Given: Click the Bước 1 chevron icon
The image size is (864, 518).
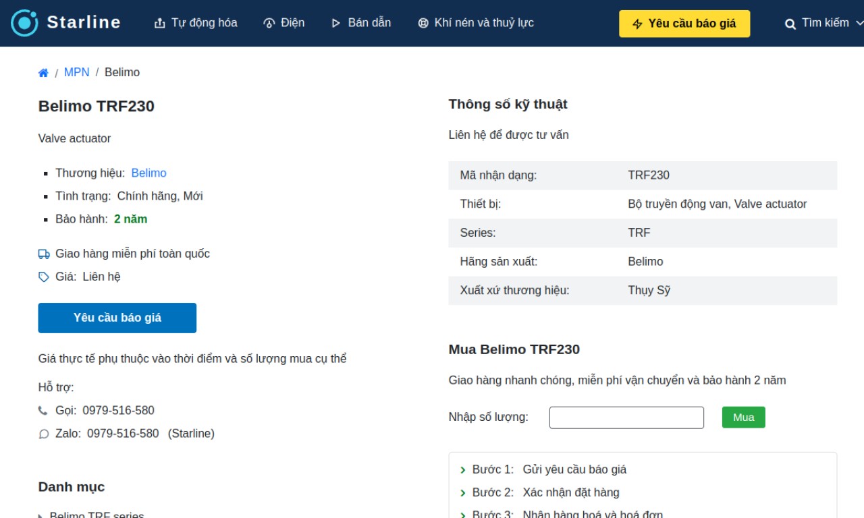Looking at the screenshot, I should (x=463, y=470).
